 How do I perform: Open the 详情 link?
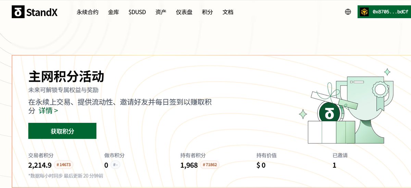48,111
